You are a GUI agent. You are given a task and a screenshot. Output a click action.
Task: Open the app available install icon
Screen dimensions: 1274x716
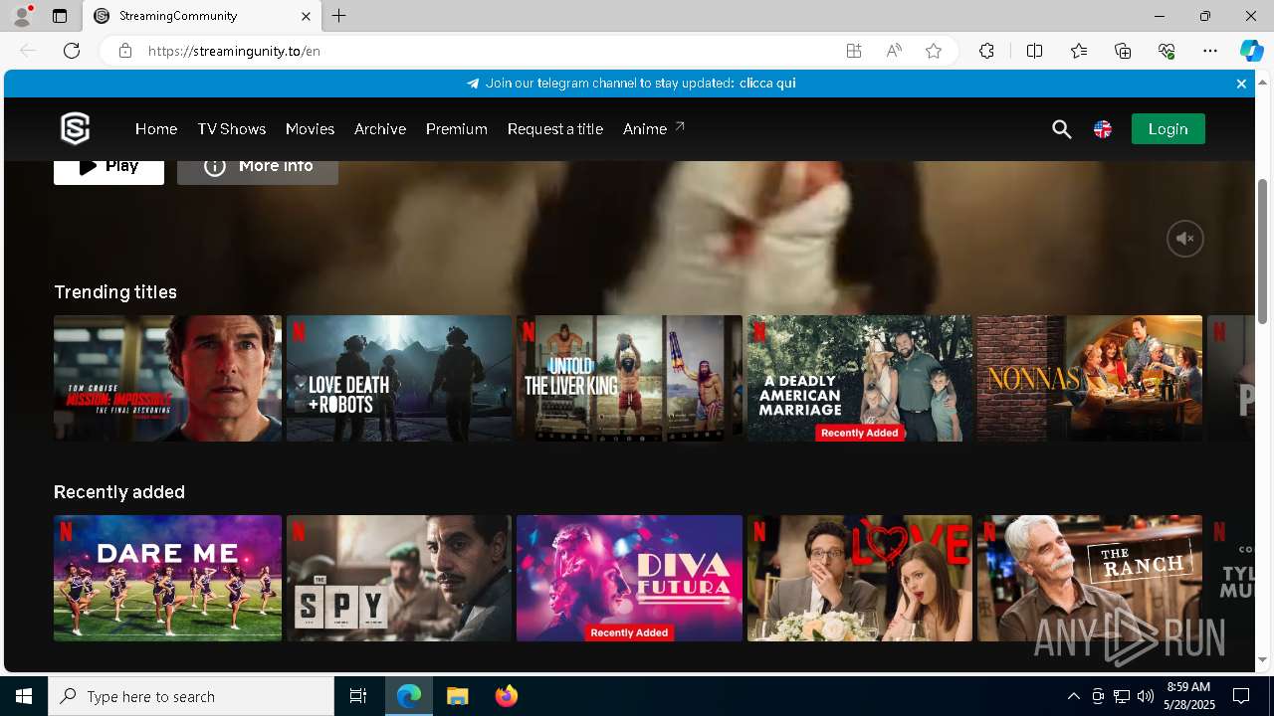click(x=854, y=51)
